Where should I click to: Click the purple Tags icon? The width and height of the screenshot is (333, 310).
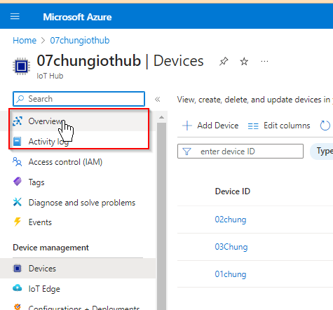click(x=18, y=182)
